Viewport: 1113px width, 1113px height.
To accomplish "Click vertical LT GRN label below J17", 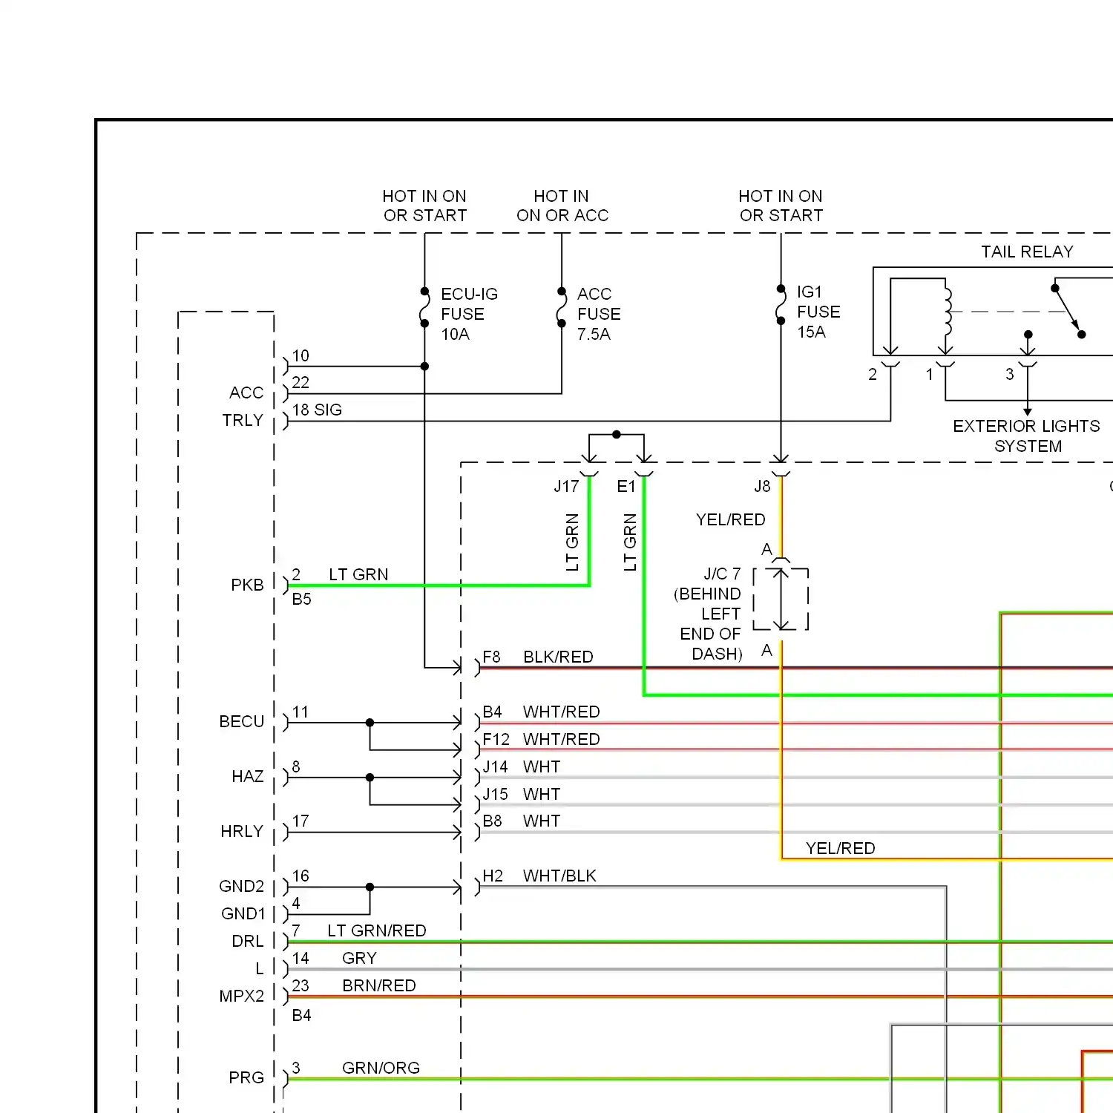I will 572,542.
